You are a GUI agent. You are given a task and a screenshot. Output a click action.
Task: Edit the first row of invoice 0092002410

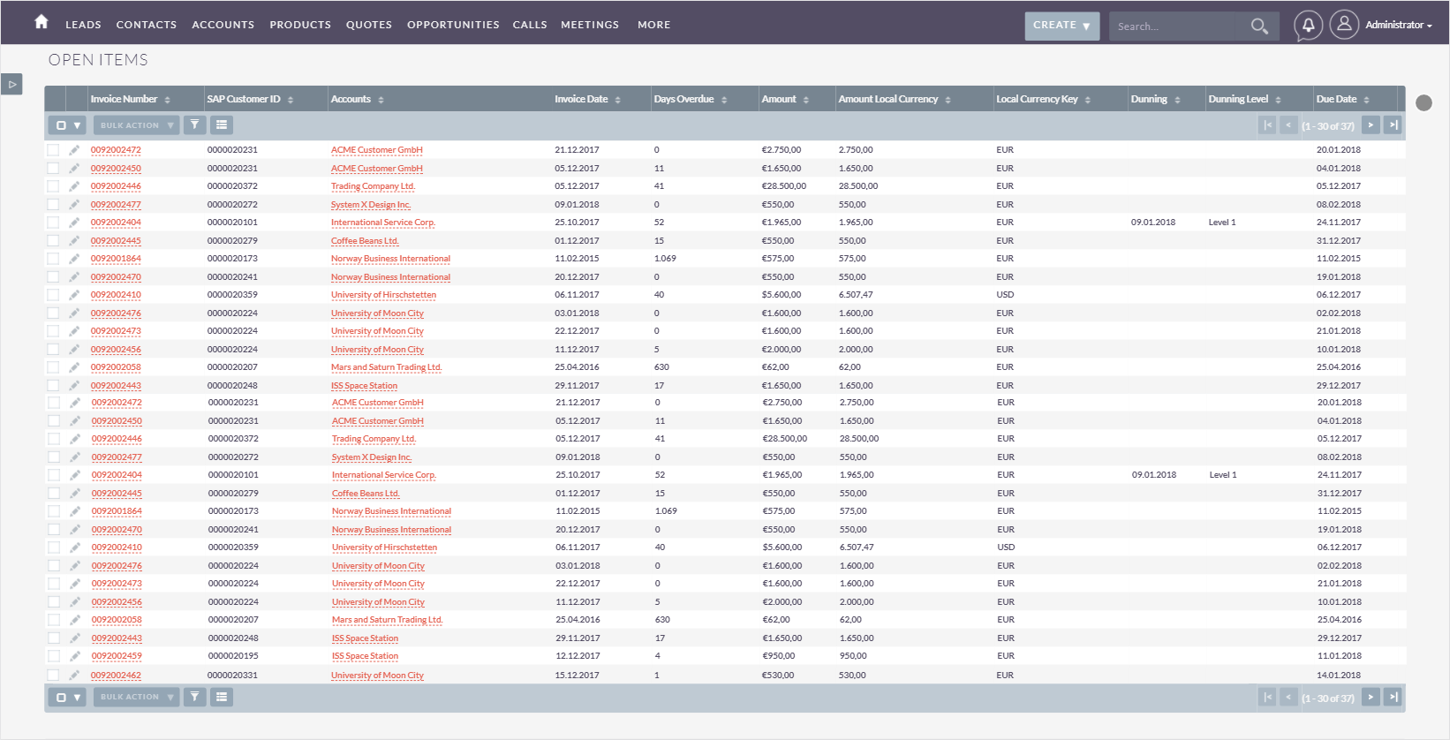[x=74, y=295]
